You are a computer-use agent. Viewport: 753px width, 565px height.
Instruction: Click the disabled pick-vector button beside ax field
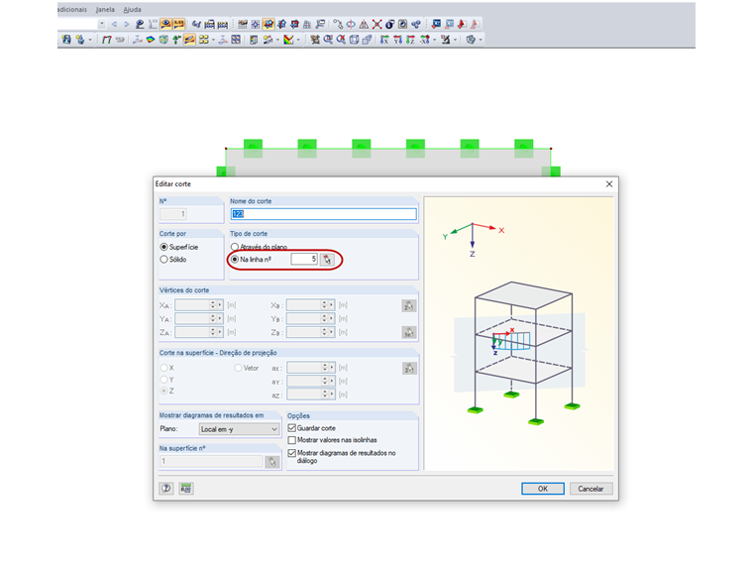click(409, 368)
